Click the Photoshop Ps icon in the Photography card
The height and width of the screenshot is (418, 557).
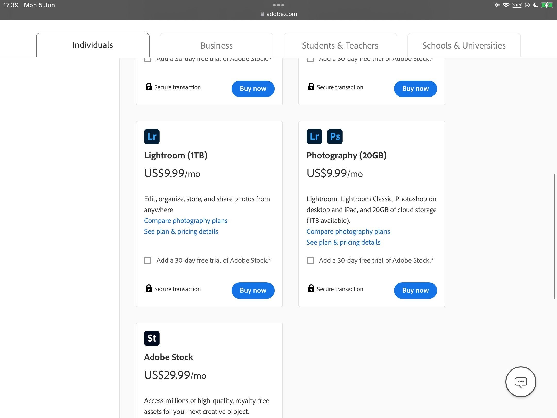tap(335, 136)
